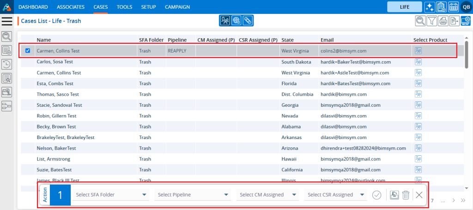Click the history clock icon in left sidebar
This screenshot has width=473, height=210.
[7, 64]
